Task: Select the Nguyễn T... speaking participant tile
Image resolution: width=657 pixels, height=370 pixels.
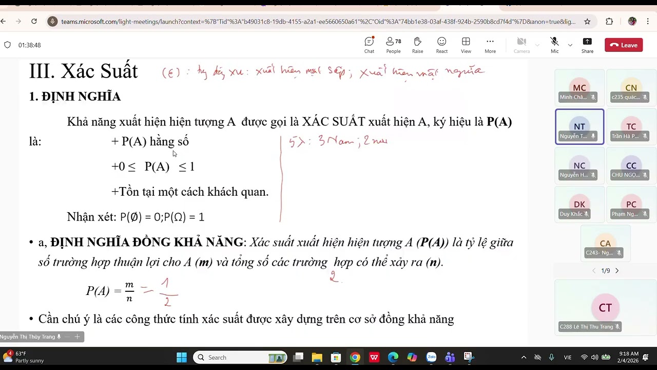Action: click(x=579, y=126)
